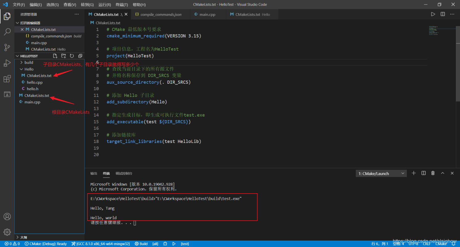Image resolution: width=460 pixels, height=247 pixels.
Task: Open the 转到(G) menu
Action: [x=87, y=5]
